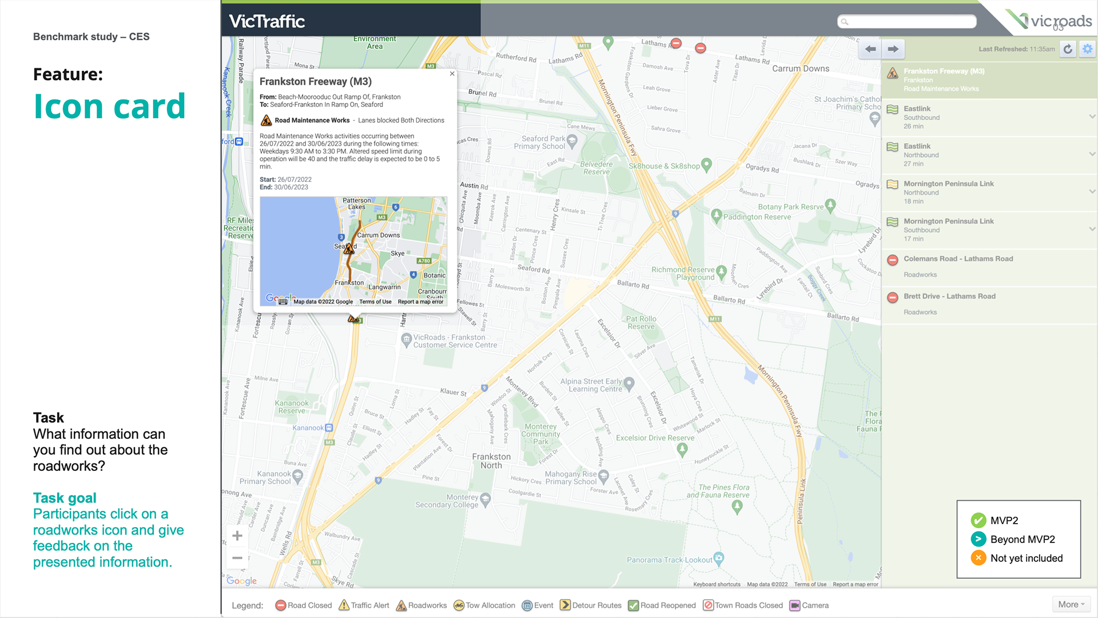Go back with the left arrow button
1098x618 pixels.
(x=870, y=49)
